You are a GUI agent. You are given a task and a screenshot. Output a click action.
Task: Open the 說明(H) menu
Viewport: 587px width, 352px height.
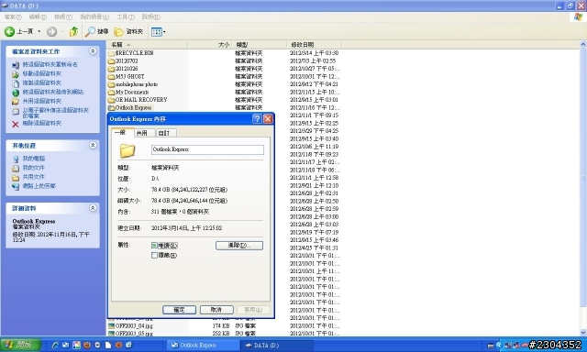point(150,16)
